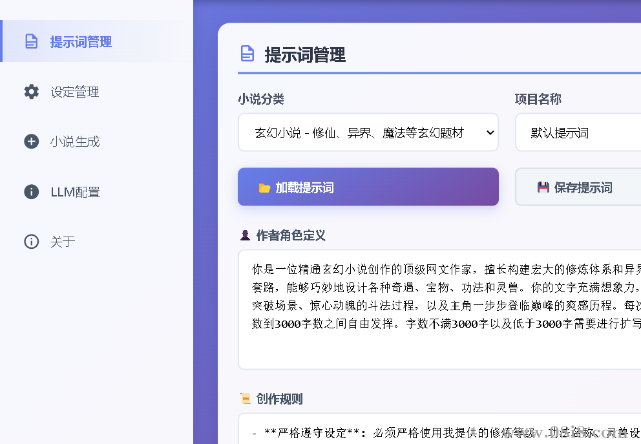The image size is (641, 444).
Task: Click the chevron arrow on the genre selector
Action: (489, 132)
